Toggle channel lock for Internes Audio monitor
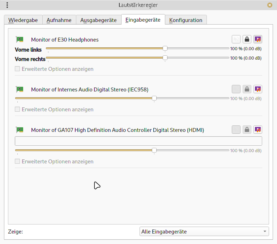The height and width of the screenshot is (244, 277). coord(247,89)
